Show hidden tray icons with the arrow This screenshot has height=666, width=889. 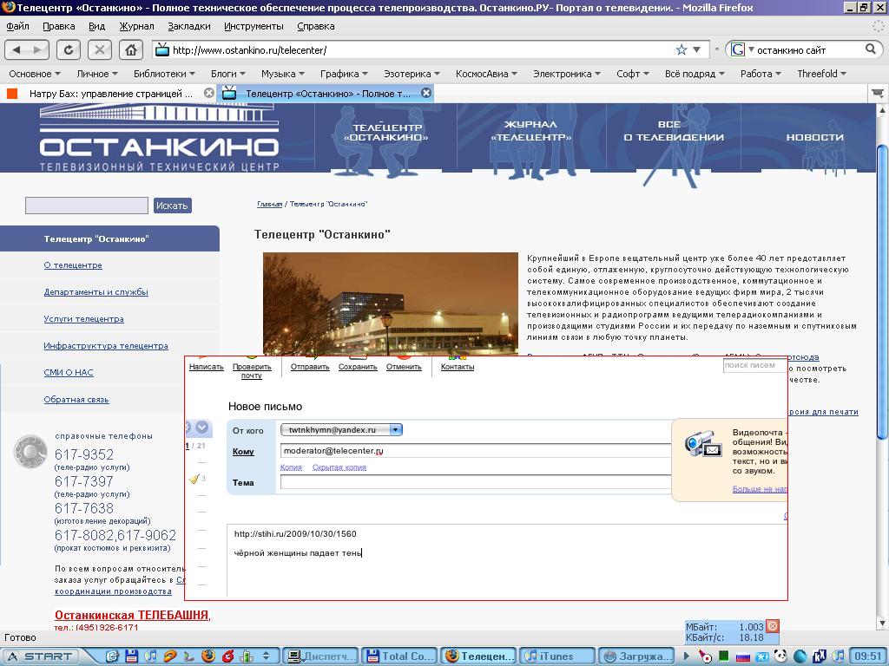[686, 656]
